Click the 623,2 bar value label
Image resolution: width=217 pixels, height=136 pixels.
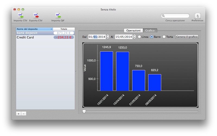click(x=155, y=70)
